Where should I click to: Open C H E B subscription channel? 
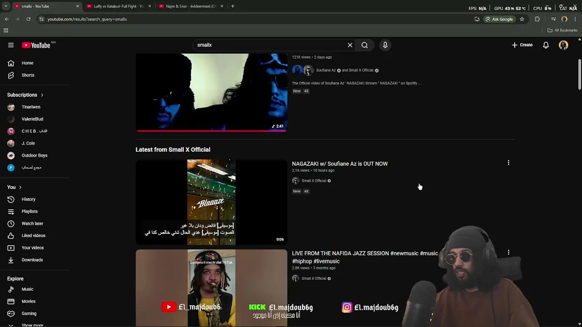[x=35, y=131]
